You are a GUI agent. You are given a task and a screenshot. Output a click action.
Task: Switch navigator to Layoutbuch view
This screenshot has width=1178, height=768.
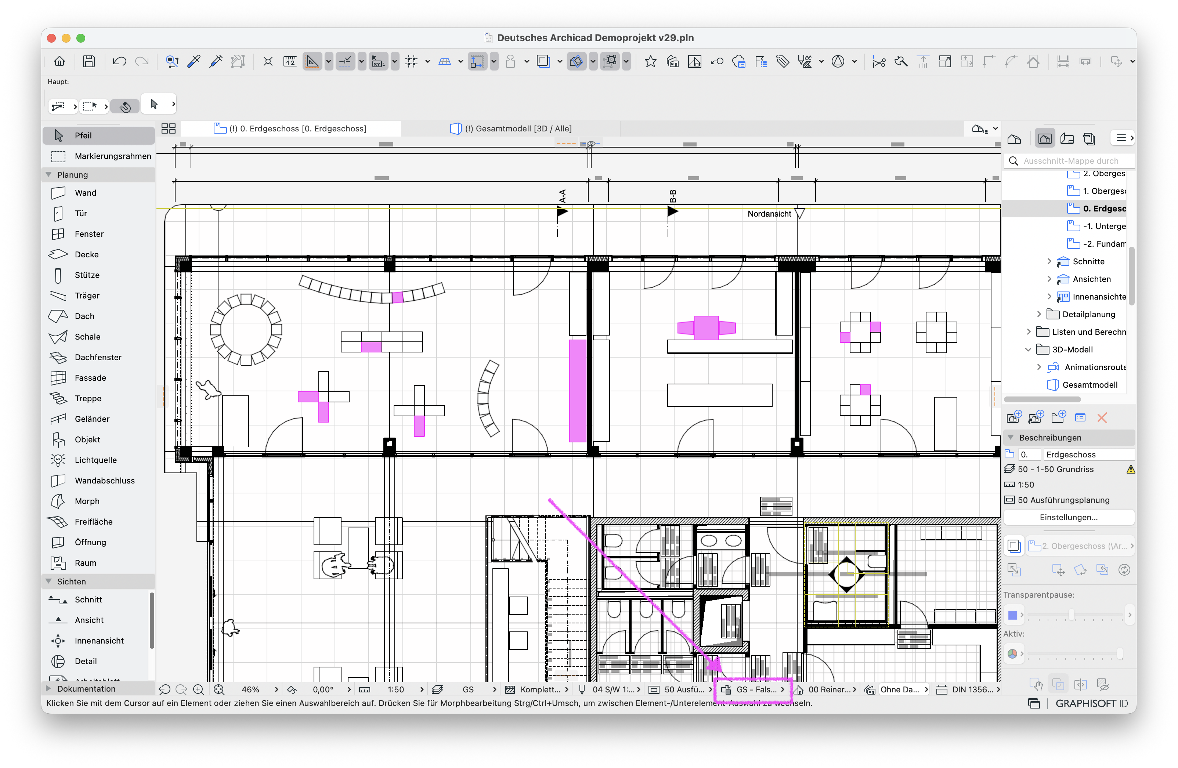click(x=1067, y=139)
